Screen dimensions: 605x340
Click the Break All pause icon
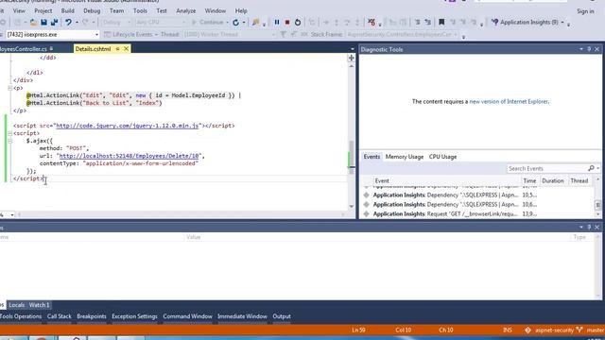coord(277,23)
